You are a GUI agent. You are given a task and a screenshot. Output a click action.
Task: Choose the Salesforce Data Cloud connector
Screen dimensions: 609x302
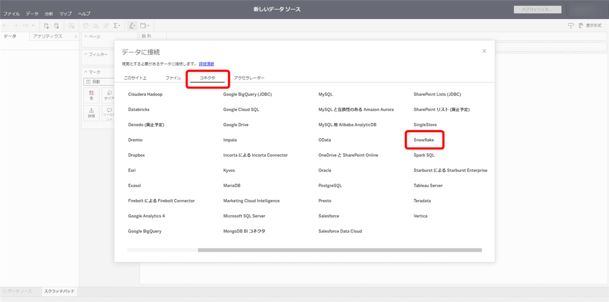[340, 231]
